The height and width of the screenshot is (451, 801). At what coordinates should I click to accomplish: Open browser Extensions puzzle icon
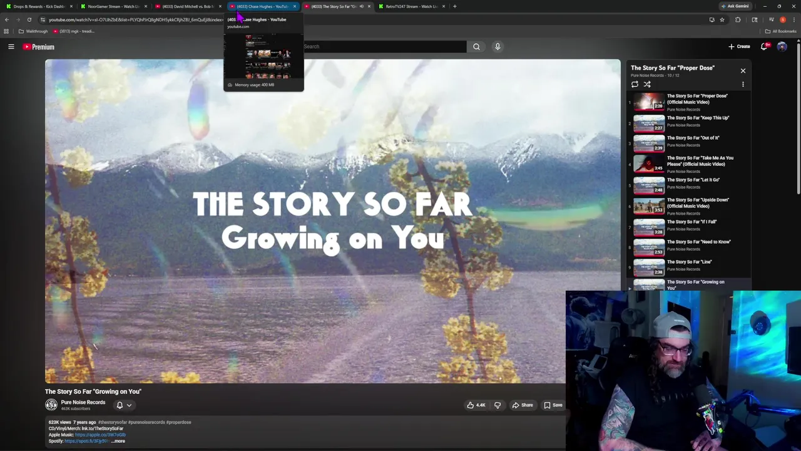[x=738, y=19]
